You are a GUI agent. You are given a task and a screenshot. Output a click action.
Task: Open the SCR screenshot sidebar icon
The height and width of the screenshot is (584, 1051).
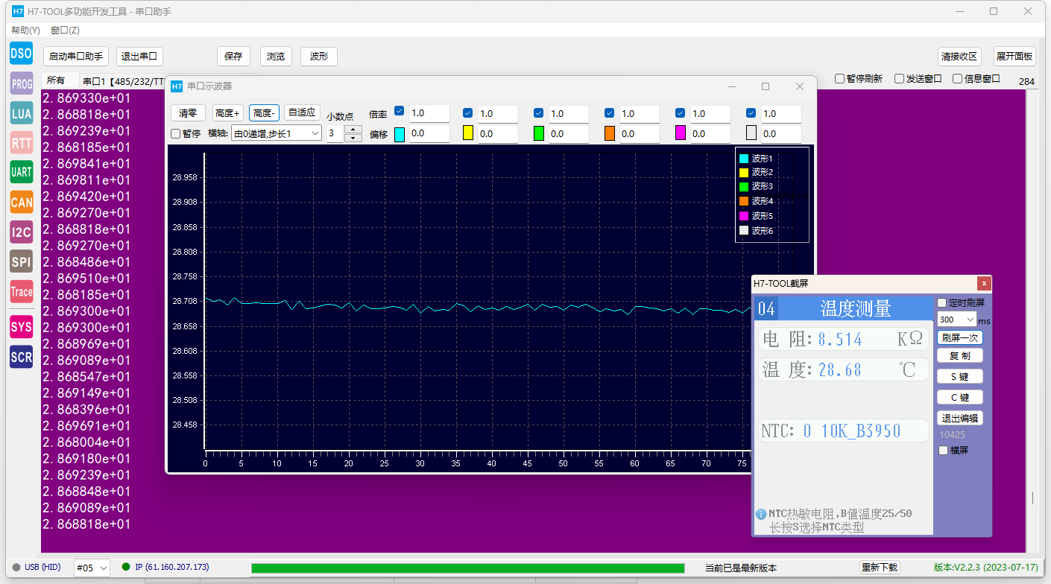click(x=22, y=357)
